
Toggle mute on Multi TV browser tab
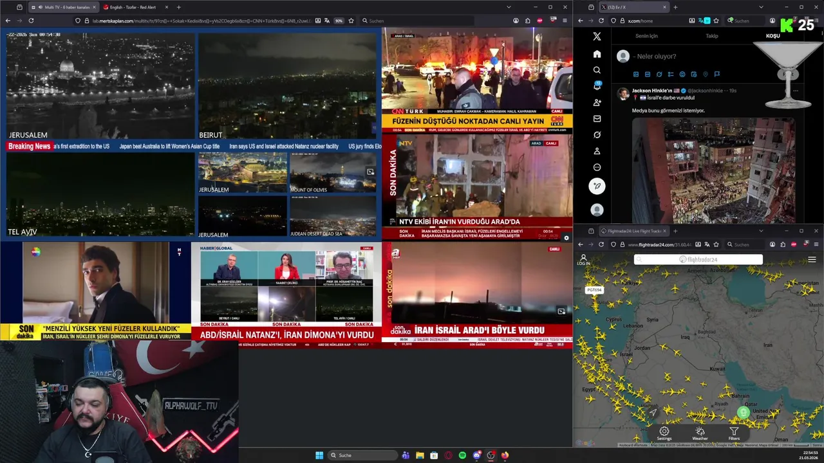(41, 7)
